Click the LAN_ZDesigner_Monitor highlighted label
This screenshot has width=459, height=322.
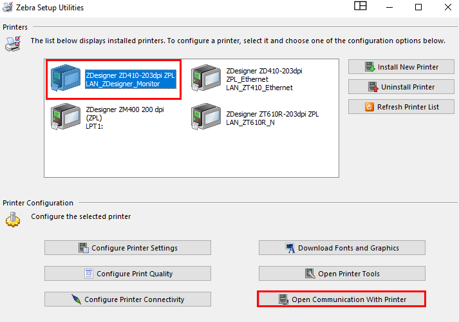tap(123, 84)
